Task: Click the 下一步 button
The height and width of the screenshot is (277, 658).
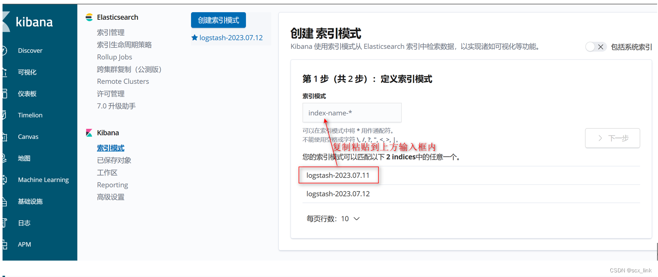Action: 612,138
